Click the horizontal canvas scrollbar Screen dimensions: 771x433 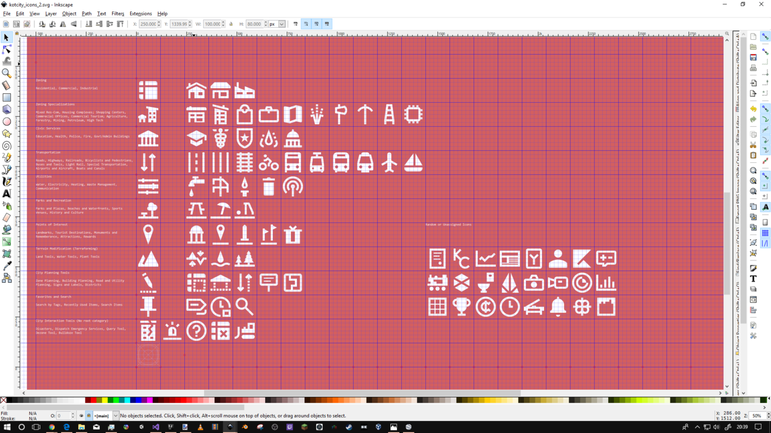[361, 393]
